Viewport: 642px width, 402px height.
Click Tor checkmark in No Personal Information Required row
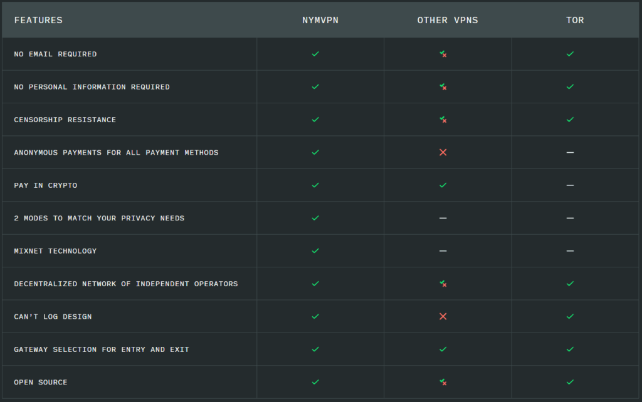pos(570,86)
